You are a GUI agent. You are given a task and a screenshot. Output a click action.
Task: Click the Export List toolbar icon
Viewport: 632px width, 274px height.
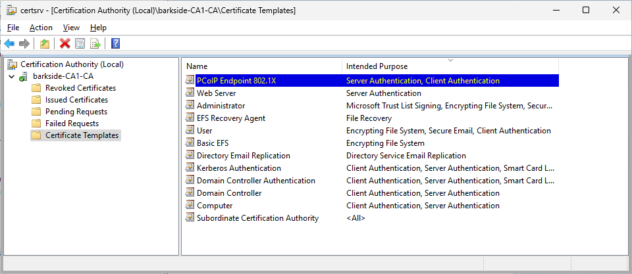click(95, 44)
